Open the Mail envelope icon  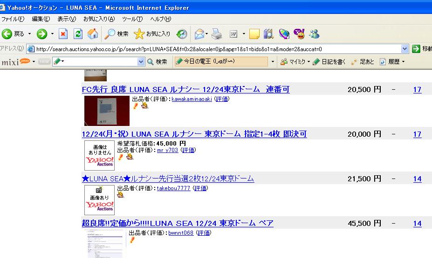(199, 34)
